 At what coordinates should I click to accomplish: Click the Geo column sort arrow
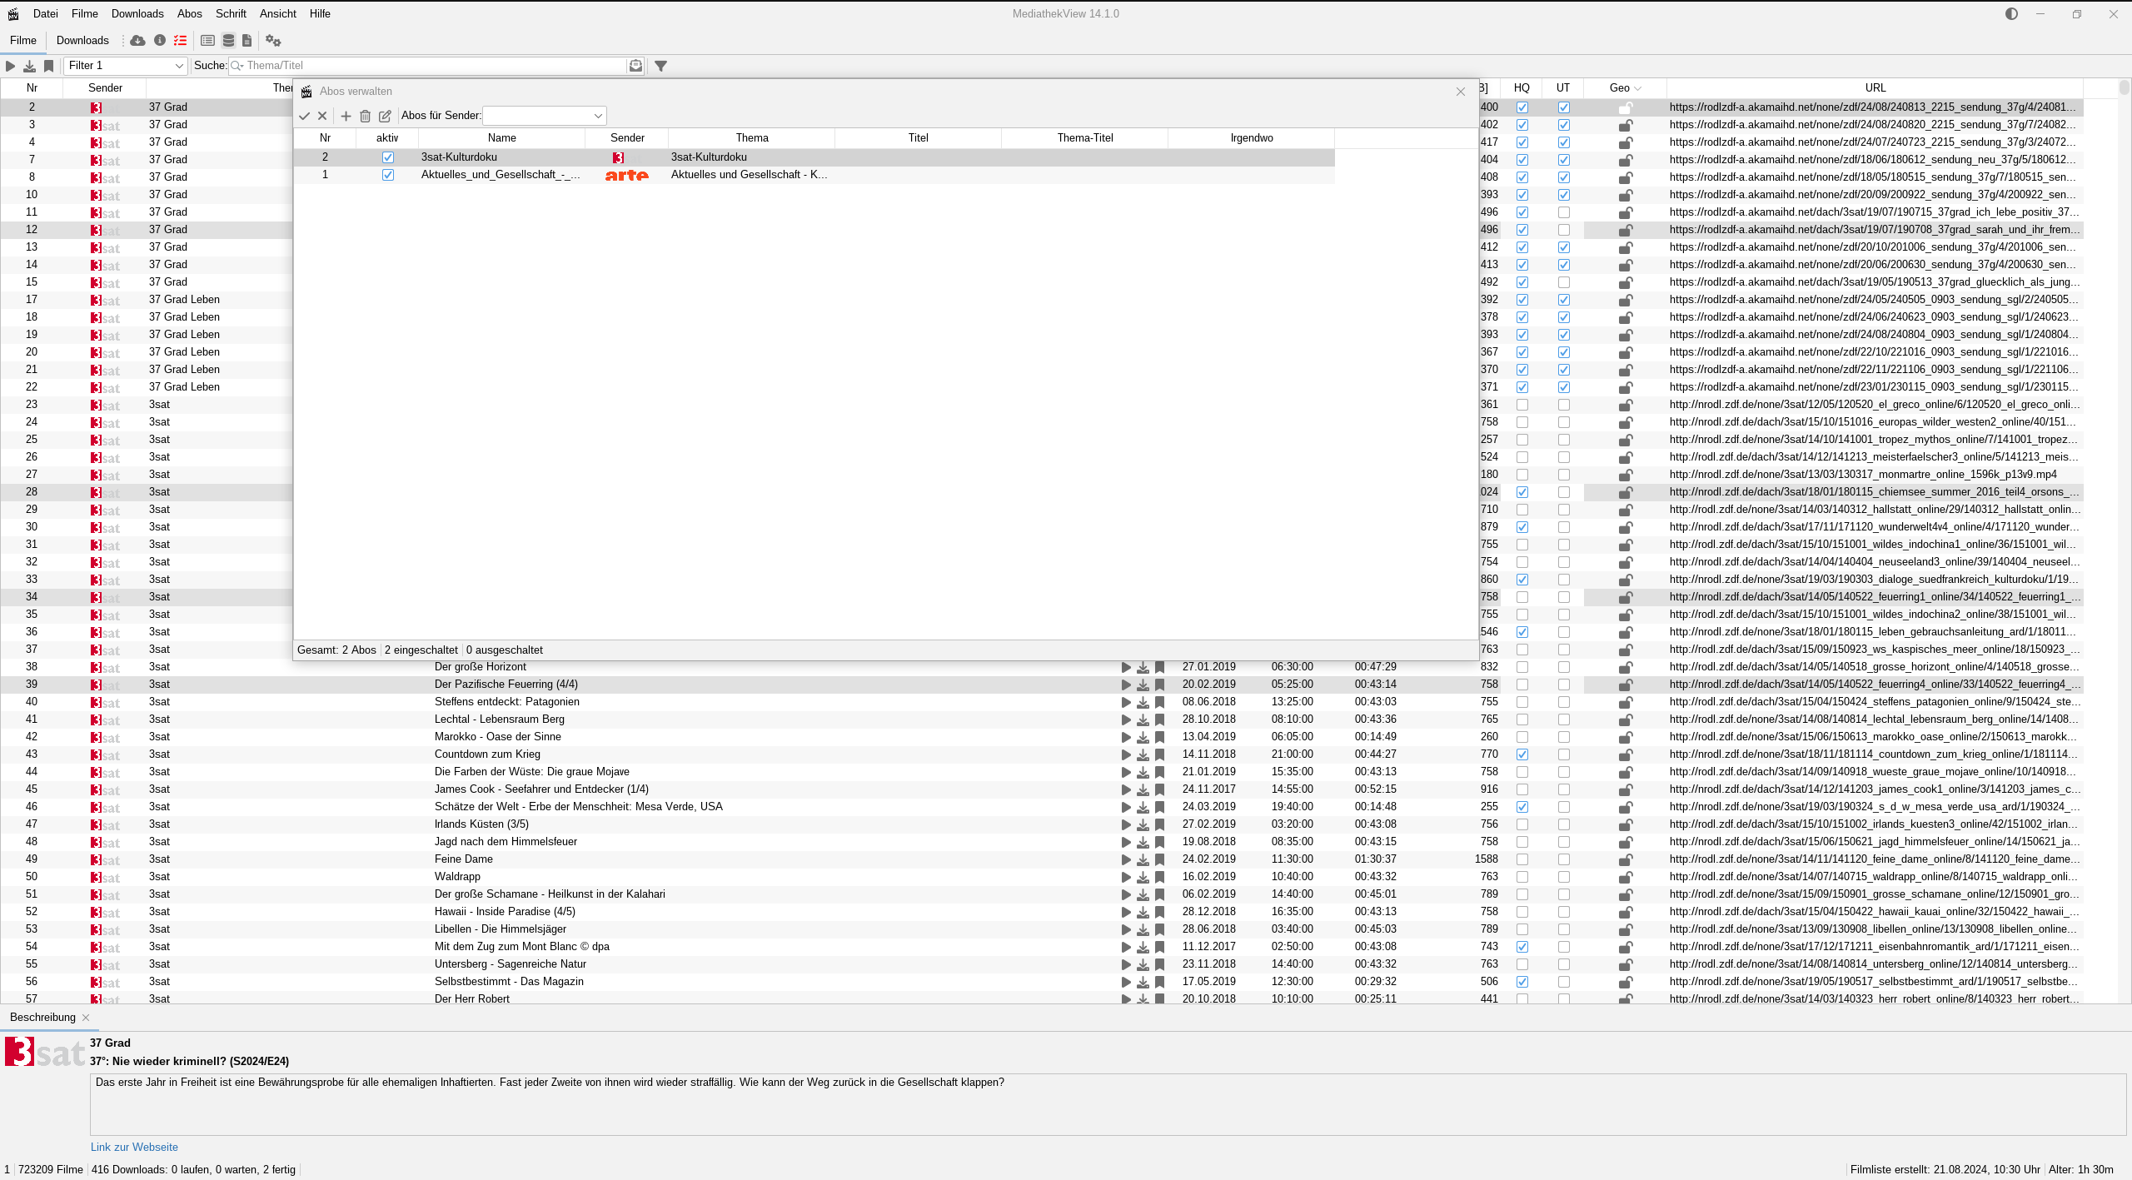(x=1638, y=88)
